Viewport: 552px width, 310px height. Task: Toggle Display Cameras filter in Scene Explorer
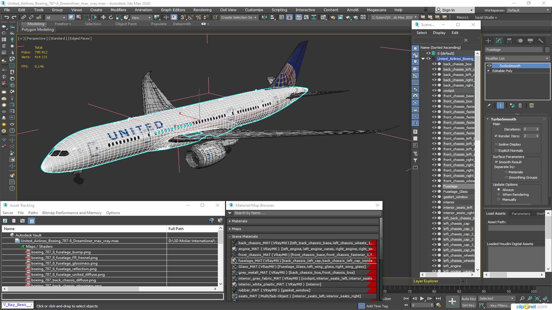pos(415,69)
